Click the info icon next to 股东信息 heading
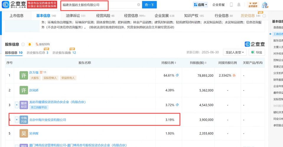The image size is (283, 147). coord(23,44)
